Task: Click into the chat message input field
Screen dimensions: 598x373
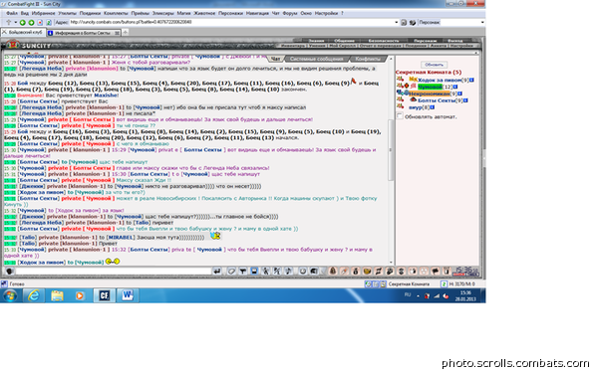Action: pos(114,271)
